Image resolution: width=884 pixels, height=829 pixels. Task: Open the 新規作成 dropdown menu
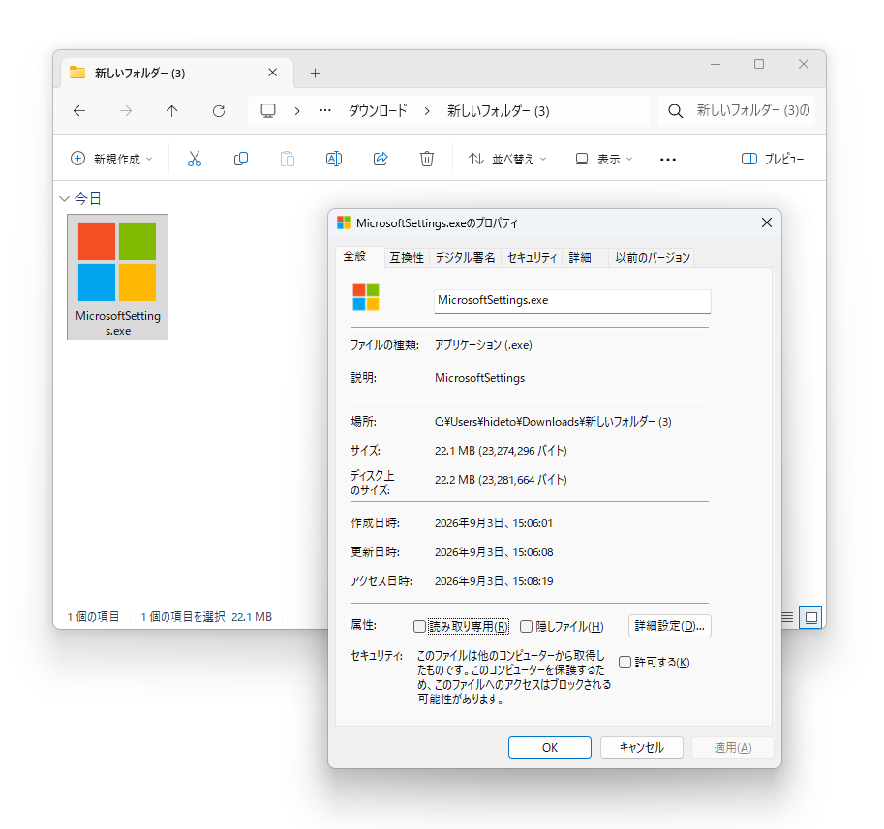111,160
